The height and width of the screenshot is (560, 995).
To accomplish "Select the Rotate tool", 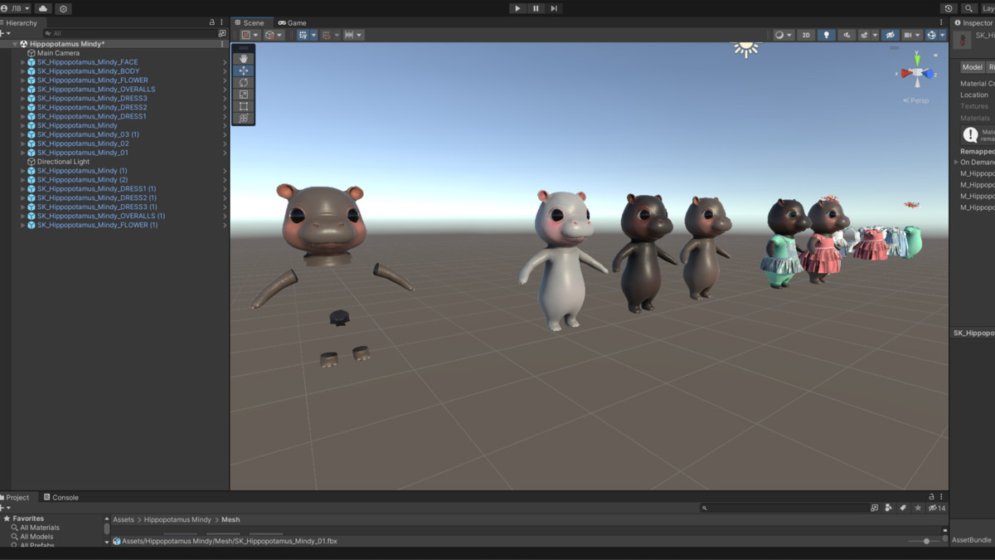I will 244,83.
